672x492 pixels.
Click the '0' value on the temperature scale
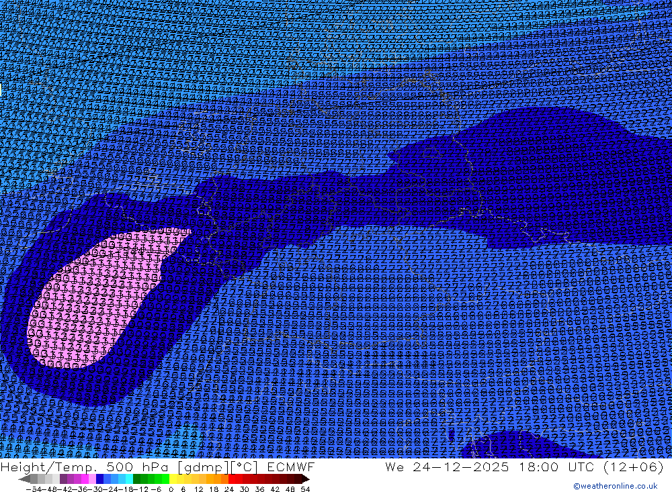coord(171,489)
